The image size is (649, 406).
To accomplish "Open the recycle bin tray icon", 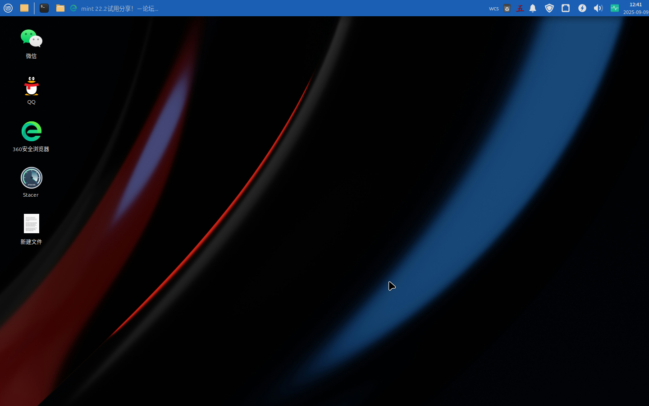I will [x=507, y=8].
